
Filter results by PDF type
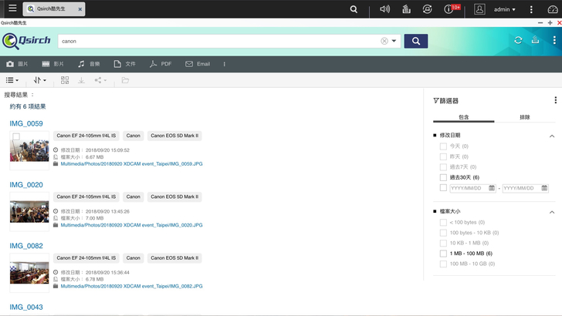click(161, 64)
